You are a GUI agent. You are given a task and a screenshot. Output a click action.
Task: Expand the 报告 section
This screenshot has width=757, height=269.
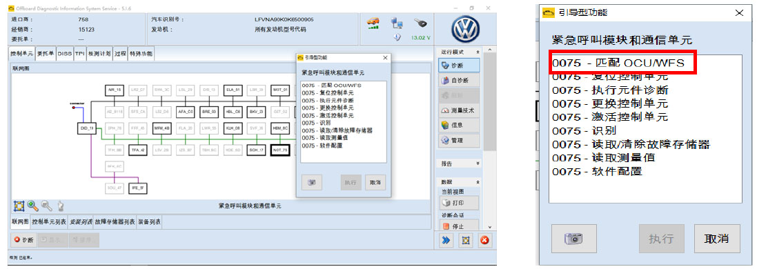click(478, 163)
